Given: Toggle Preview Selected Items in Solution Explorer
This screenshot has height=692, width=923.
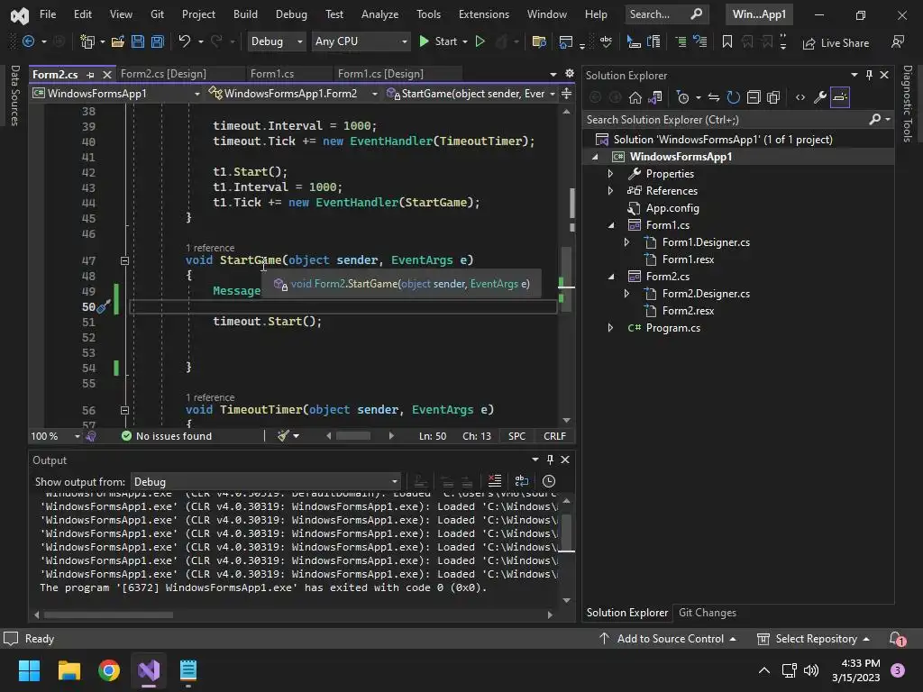Looking at the screenshot, I should [840, 97].
